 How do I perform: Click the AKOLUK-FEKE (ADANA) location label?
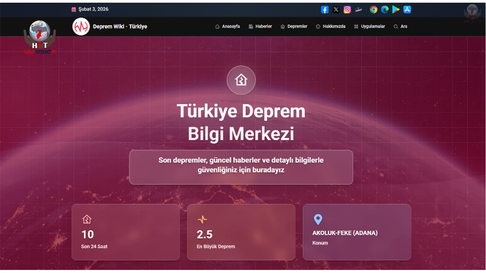(x=345, y=233)
